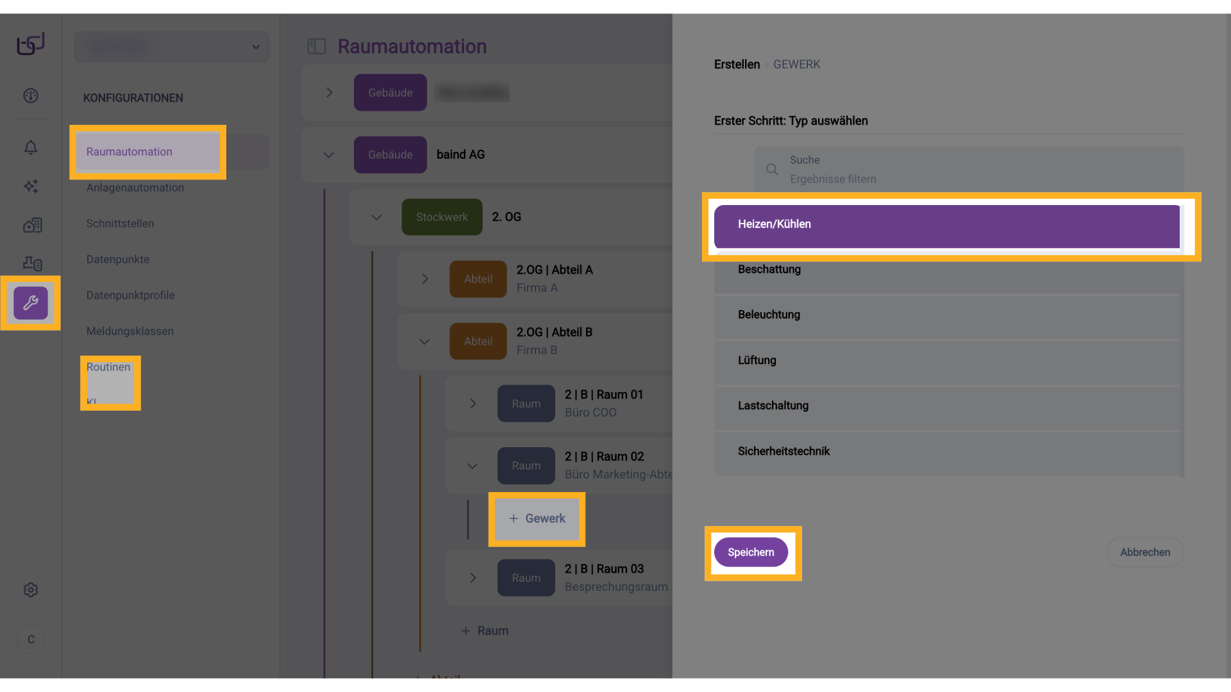Click the company logo icon

pyautogui.click(x=31, y=44)
